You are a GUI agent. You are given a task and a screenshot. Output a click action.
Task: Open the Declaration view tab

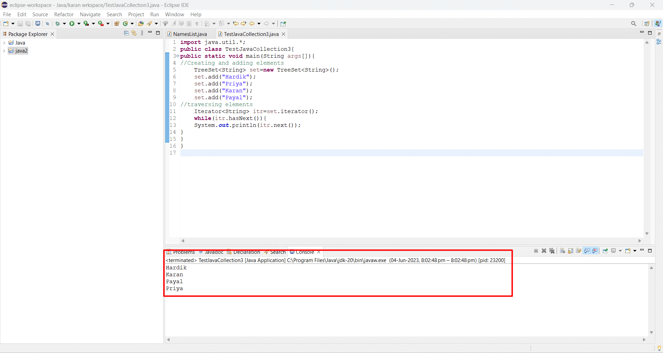pos(246,252)
